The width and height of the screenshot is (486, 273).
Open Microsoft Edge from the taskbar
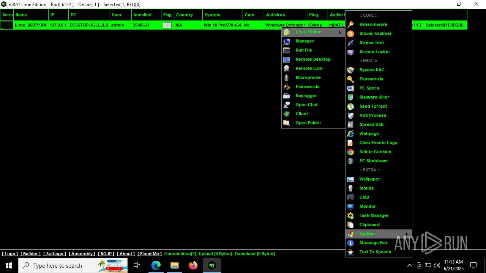click(156, 265)
